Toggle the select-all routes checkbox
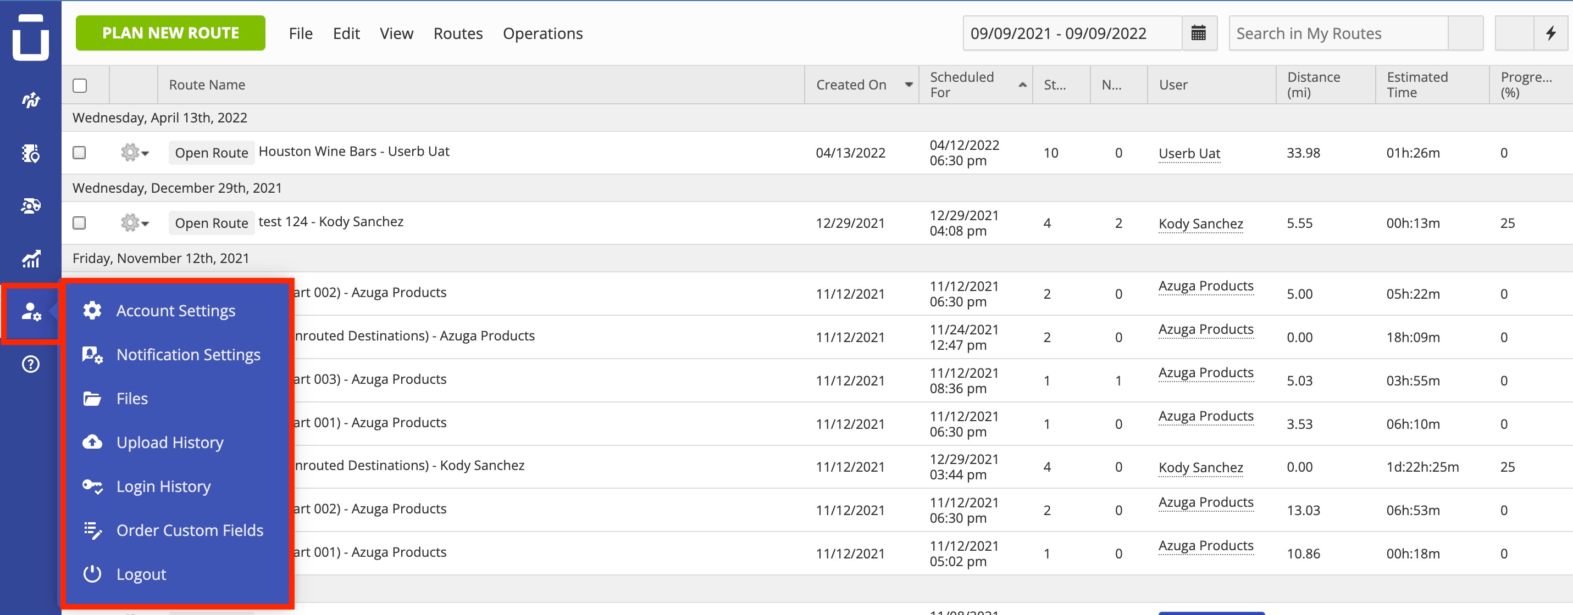The image size is (1573, 615). [79, 86]
